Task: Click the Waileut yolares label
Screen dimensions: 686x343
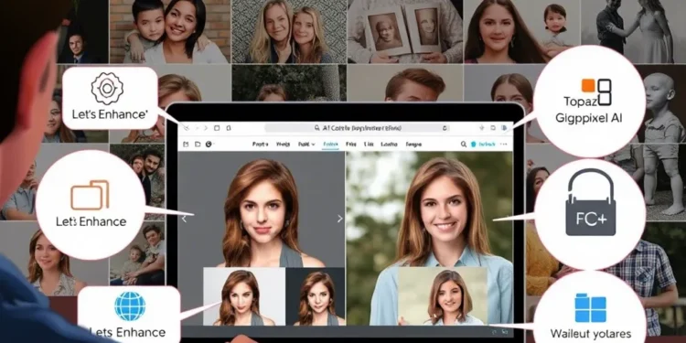Action: tap(591, 333)
